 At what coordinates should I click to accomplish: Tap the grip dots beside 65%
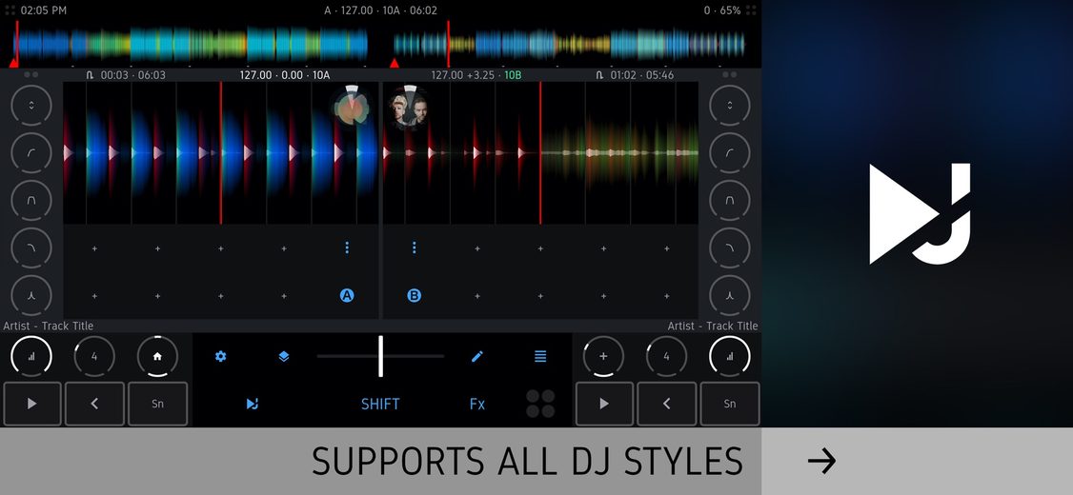[751, 10]
